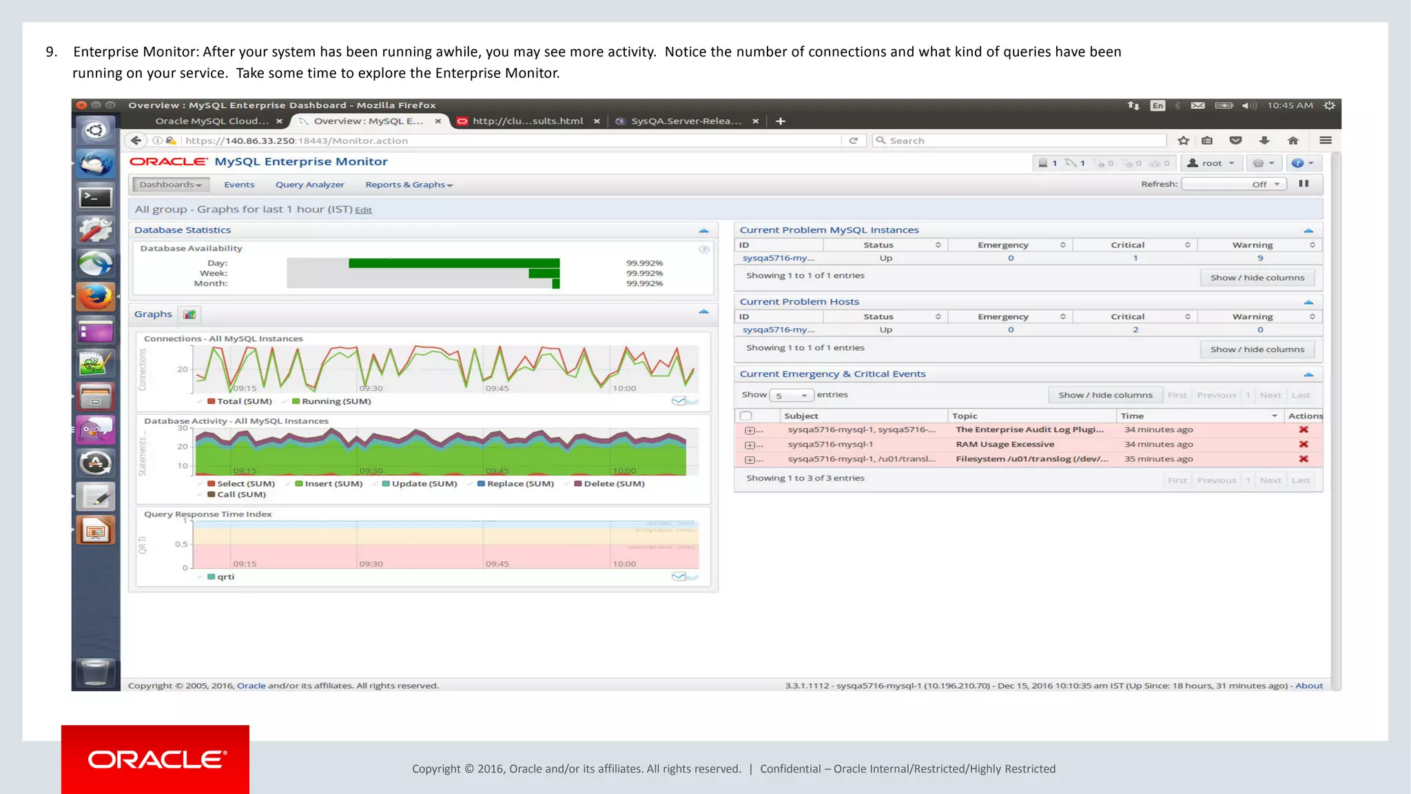Open the Query Analyzer menu item
Screen dimensions: 1411x794
310,185
